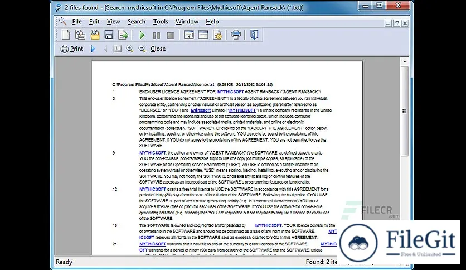Export results with green arrow icon

click(x=123, y=35)
